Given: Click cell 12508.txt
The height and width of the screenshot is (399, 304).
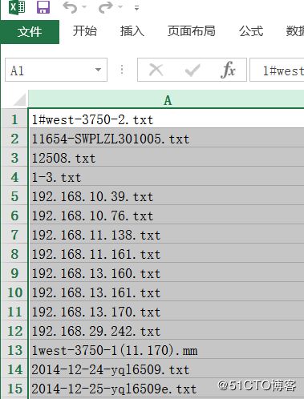Looking at the screenshot, I should [166, 158].
